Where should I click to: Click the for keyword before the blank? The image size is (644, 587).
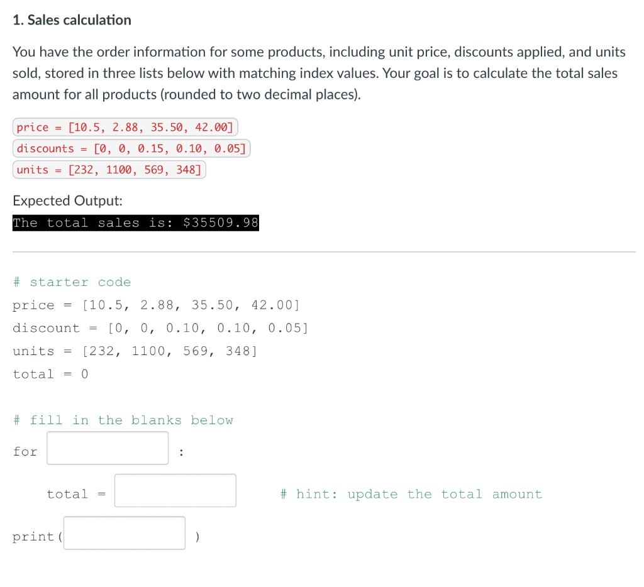(25, 451)
